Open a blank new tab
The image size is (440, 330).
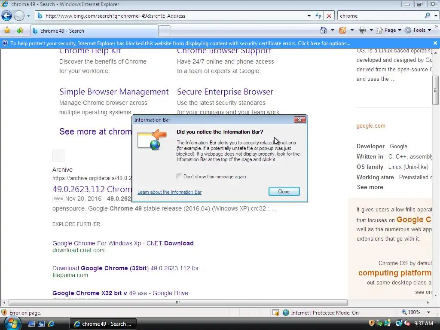pyautogui.click(x=165, y=31)
